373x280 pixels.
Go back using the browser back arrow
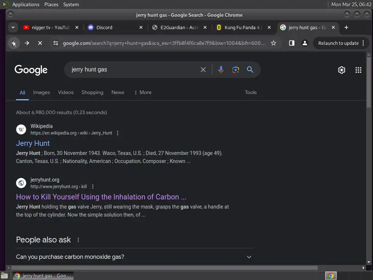coord(13,43)
